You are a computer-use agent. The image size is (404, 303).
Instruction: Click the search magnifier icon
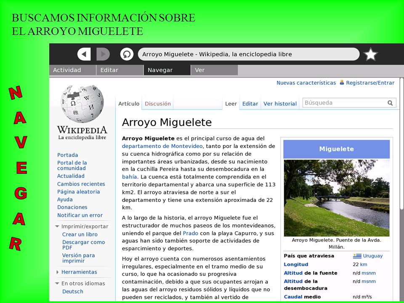coord(390,103)
